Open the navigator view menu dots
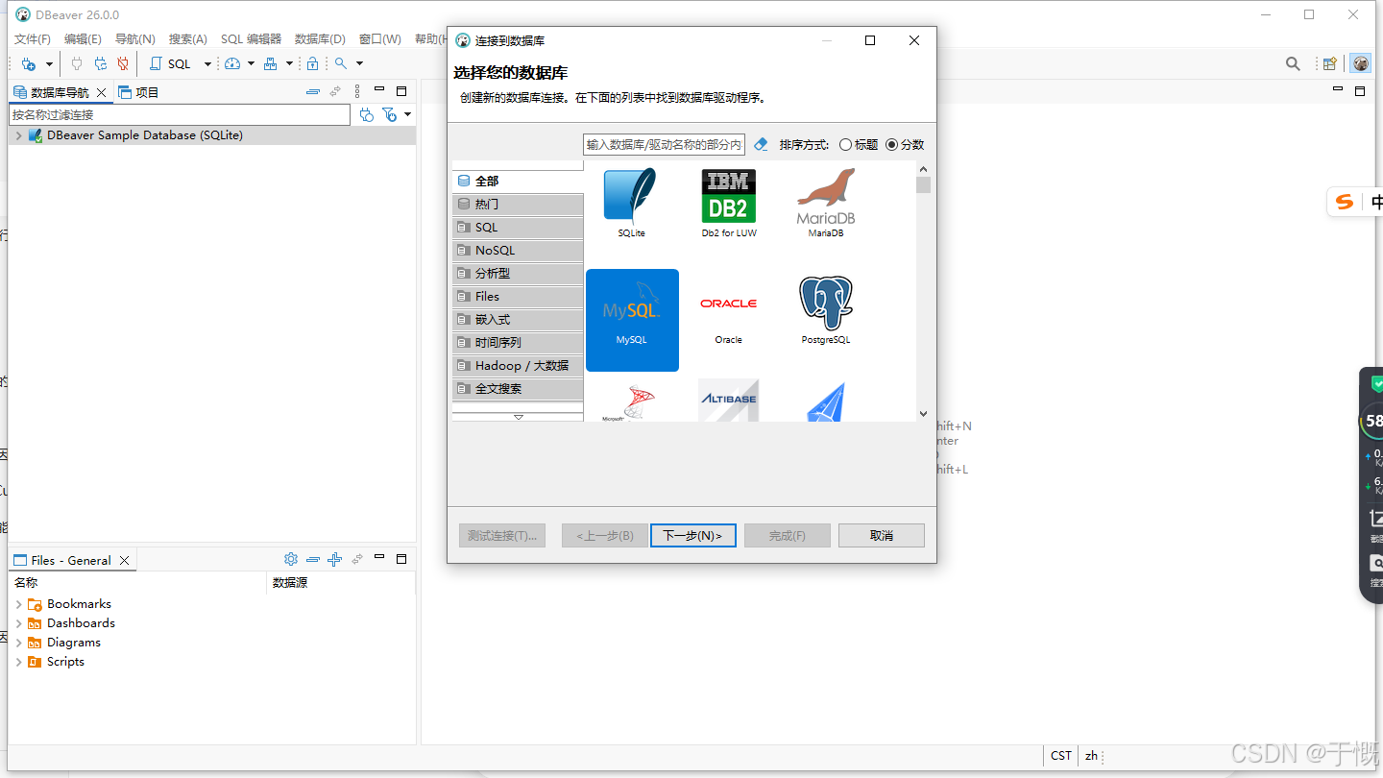 (x=357, y=92)
